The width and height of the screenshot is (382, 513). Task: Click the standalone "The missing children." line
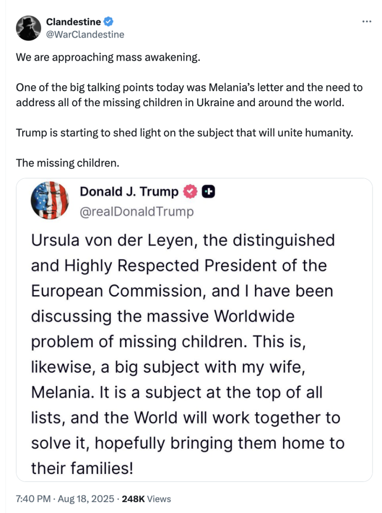[65, 163]
